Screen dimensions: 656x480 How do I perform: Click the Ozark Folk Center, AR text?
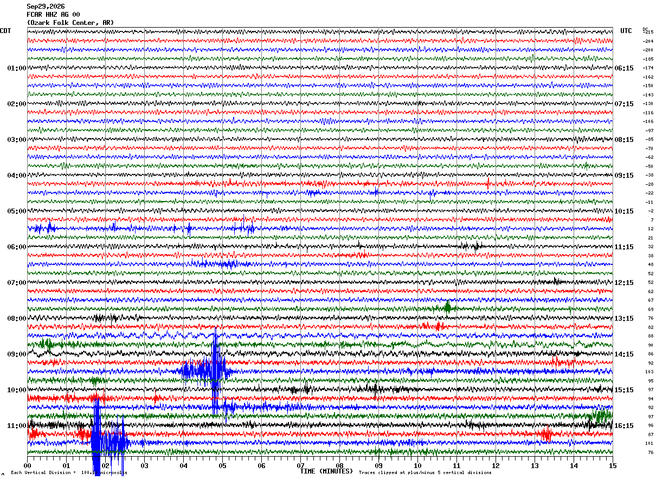(70, 23)
